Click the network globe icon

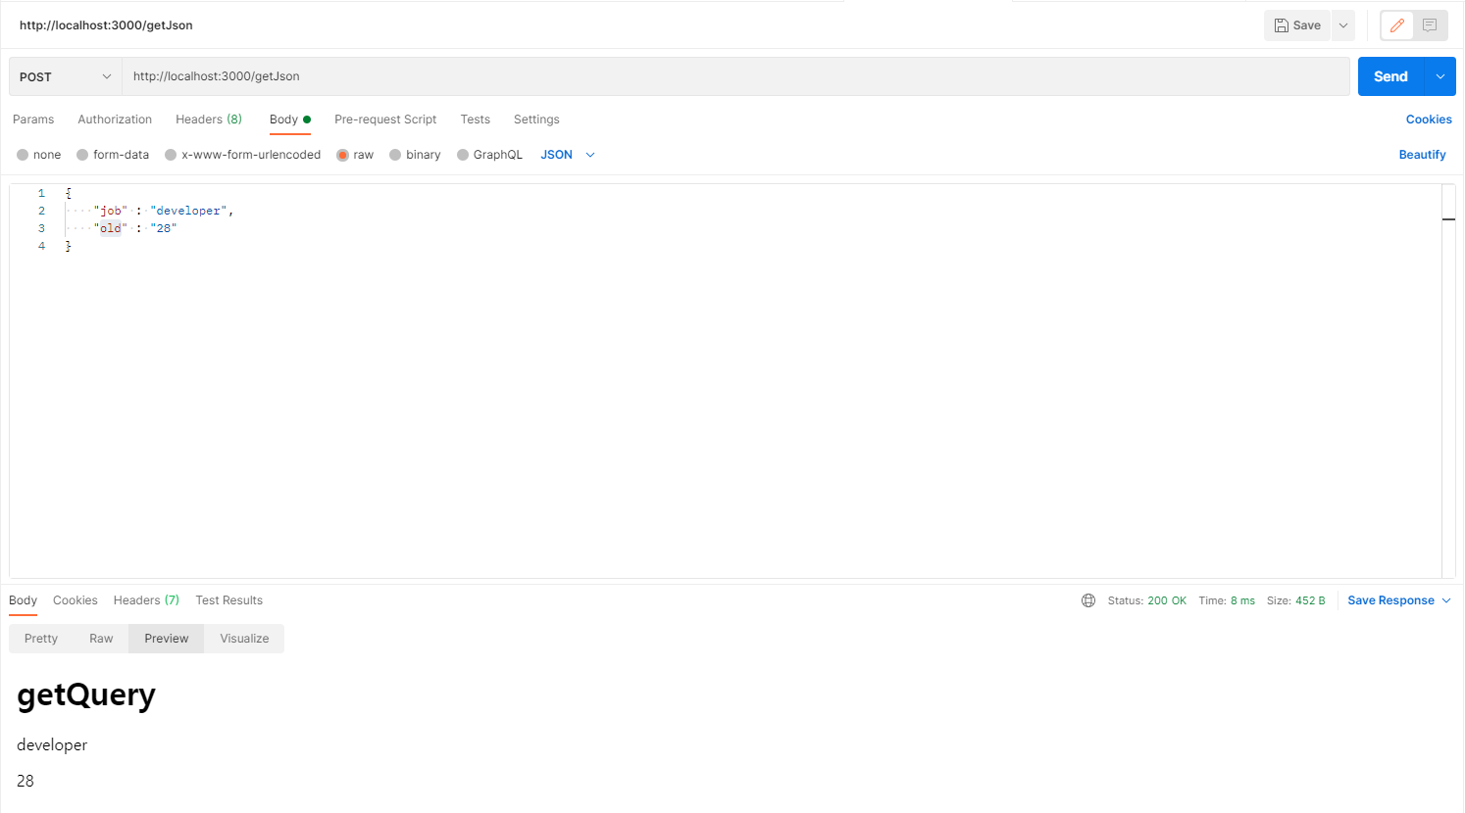click(x=1088, y=600)
